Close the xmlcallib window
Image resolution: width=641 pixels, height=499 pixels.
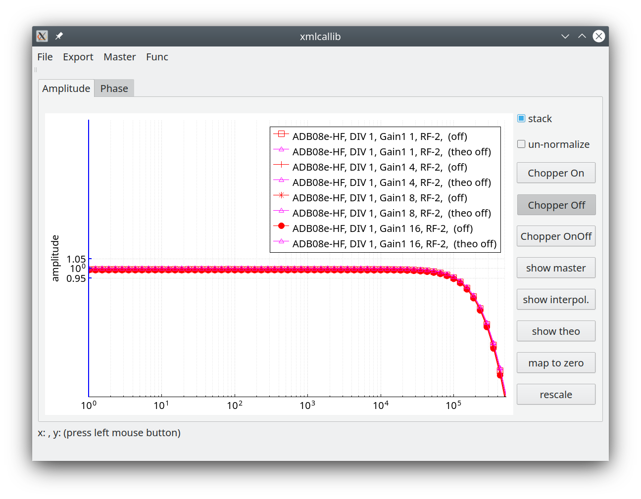click(x=599, y=36)
